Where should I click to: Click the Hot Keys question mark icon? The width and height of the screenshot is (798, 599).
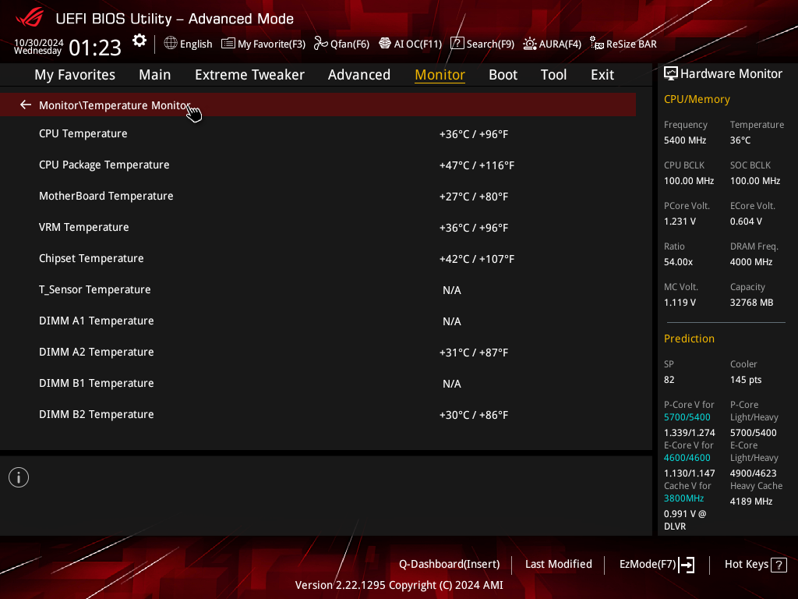tap(779, 565)
